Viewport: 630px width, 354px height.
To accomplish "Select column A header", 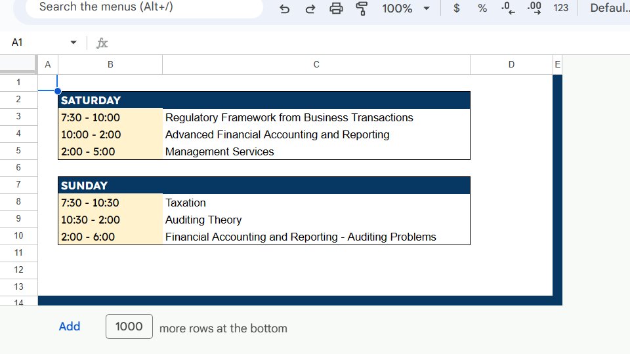I will 48,65.
